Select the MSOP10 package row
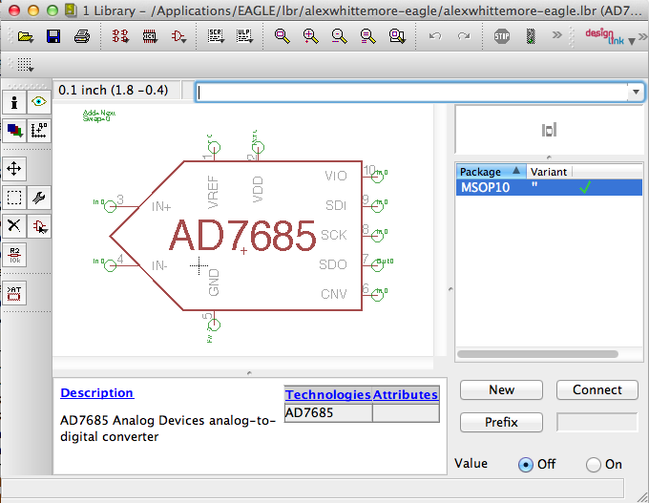The width and height of the screenshot is (649, 503). [x=549, y=187]
